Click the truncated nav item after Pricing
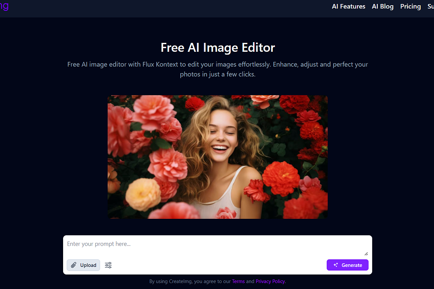Image resolution: width=434 pixels, height=289 pixels. tap(430, 6)
